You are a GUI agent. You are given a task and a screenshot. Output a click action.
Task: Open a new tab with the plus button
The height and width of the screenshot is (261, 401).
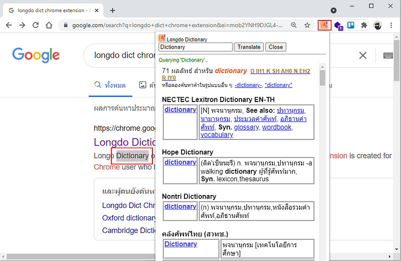click(112, 10)
